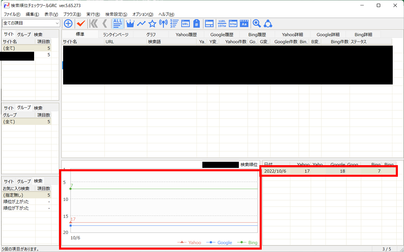Click the blue plus add item icon
Viewport: 404px width, 252px height.
coord(68,23)
